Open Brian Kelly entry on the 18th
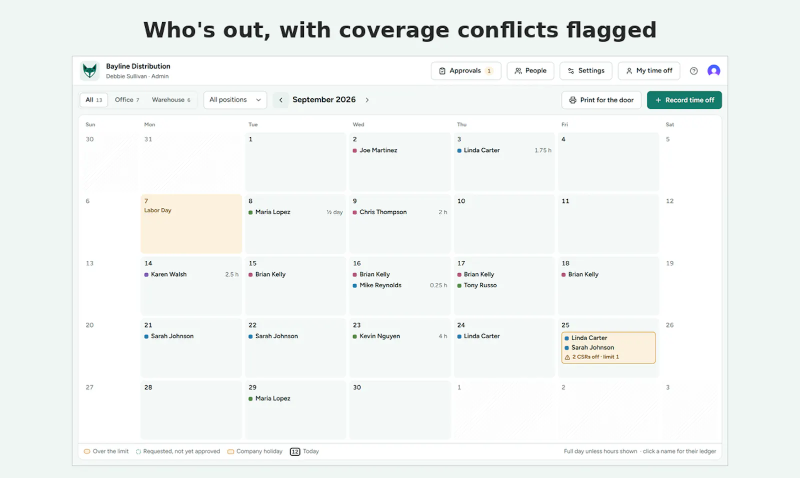 (x=580, y=275)
